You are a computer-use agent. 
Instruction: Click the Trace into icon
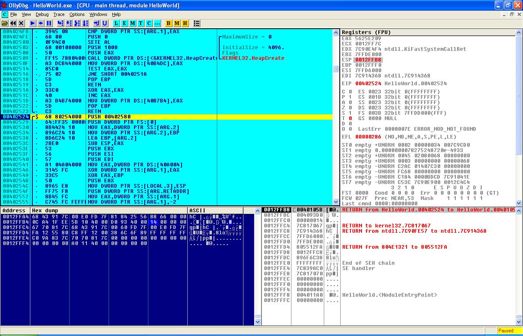[77, 23]
